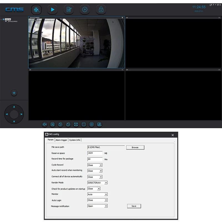Click the lock icon to lock the interface
Image resolution: width=222 pixels, height=222 pixels.
(101, 9)
